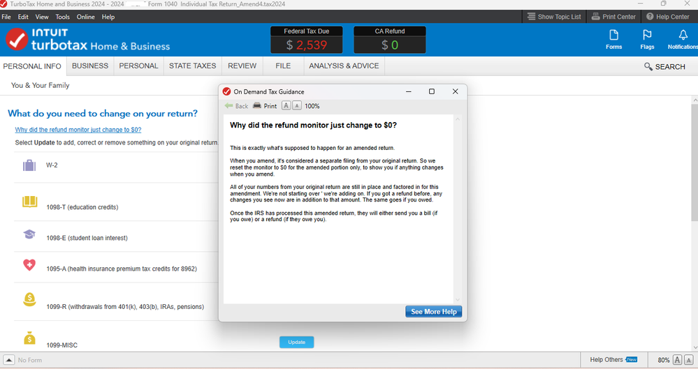This screenshot has height=369, width=698.
Task: Switch to the PERSONAL tab
Action: pyautogui.click(x=138, y=66)
